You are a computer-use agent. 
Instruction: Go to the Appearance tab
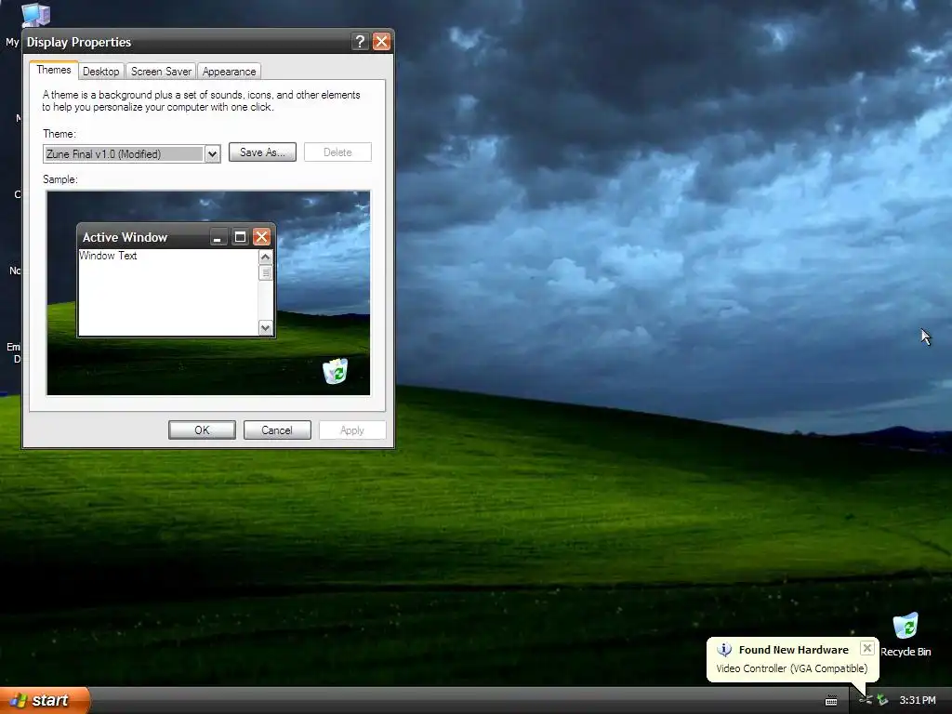click(x=229, y=72)
